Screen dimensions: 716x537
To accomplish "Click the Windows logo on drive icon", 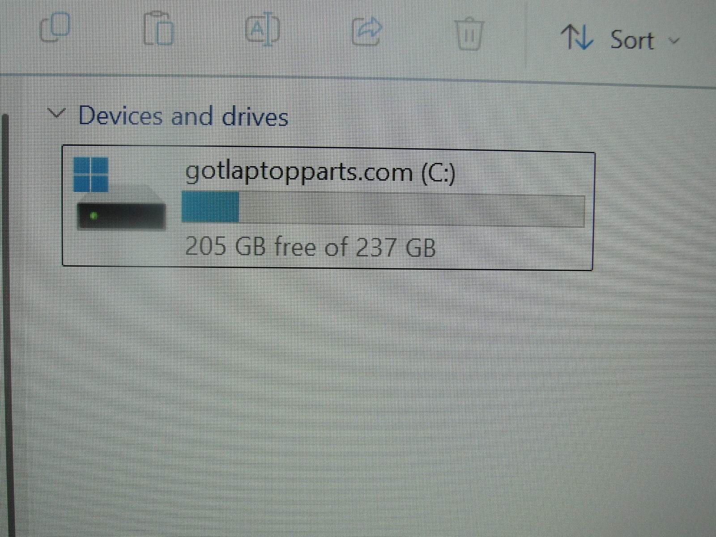I will 91,174.
